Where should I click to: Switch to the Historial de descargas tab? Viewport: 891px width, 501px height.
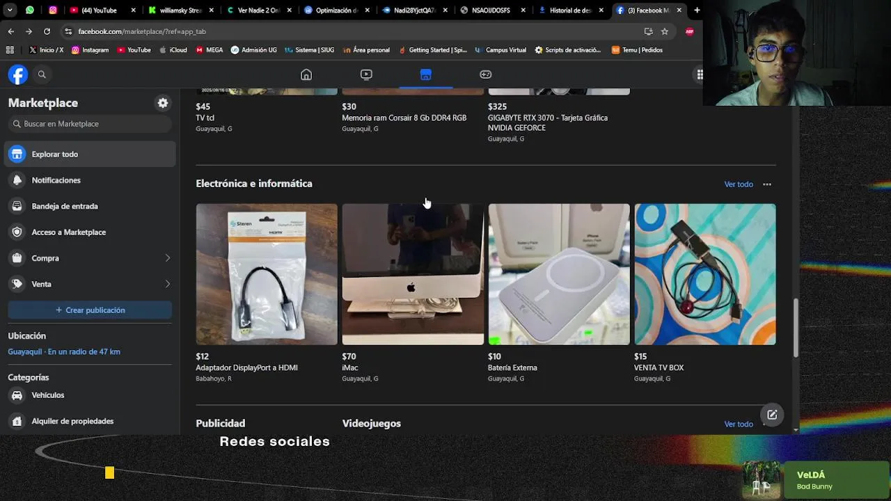point(570,10)
